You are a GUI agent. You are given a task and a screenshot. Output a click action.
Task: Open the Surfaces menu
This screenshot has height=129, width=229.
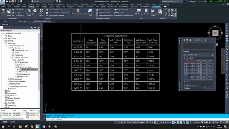click(x=50, y=4)
